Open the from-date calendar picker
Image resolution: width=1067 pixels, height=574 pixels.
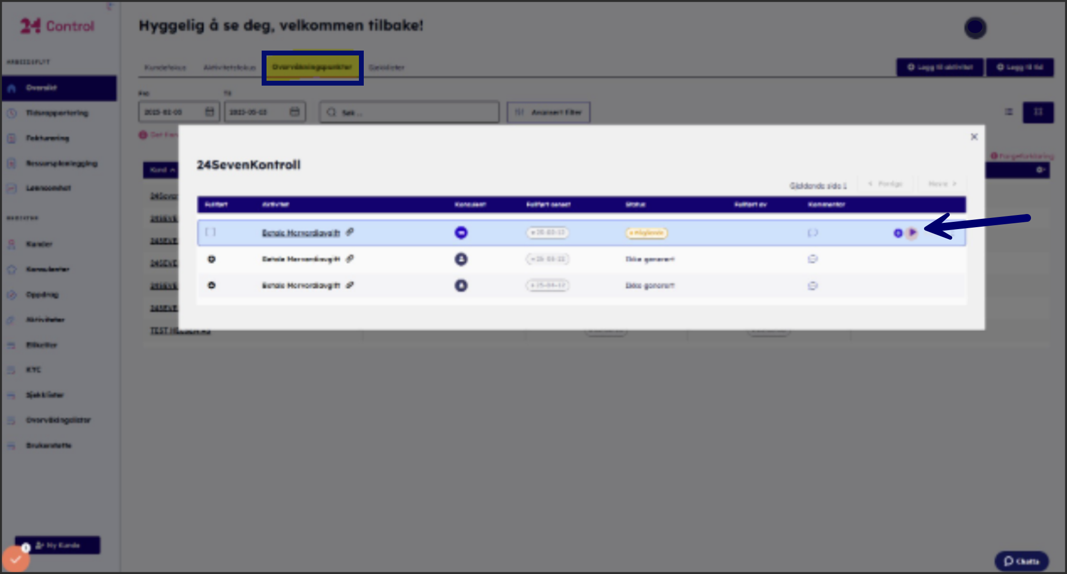pyautogui.click(x=210, y=112)
